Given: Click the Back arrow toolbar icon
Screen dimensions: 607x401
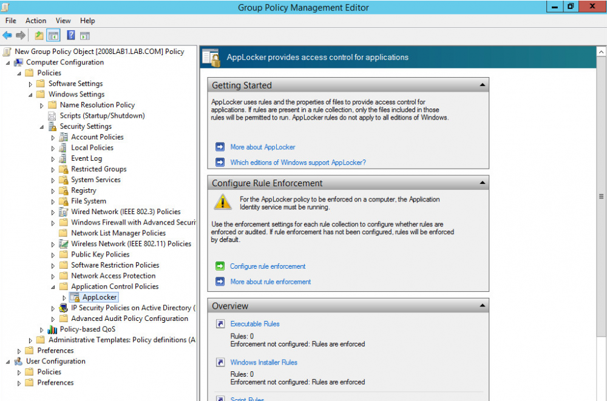Looking at the screenshot, I should (7, 36).
